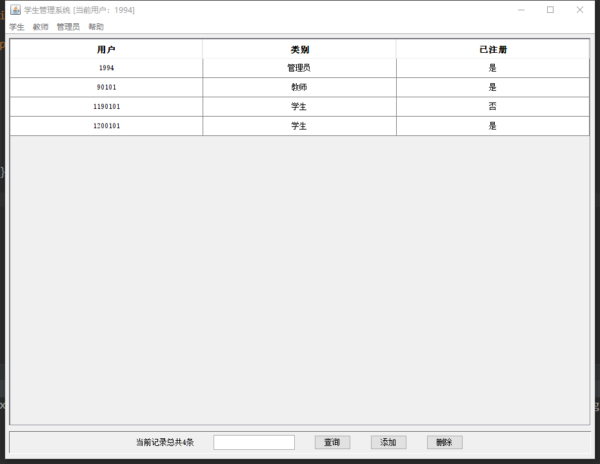Open the 教师 menu
The height and width of the screenshot is (464, 600).
tap(41, 27)
